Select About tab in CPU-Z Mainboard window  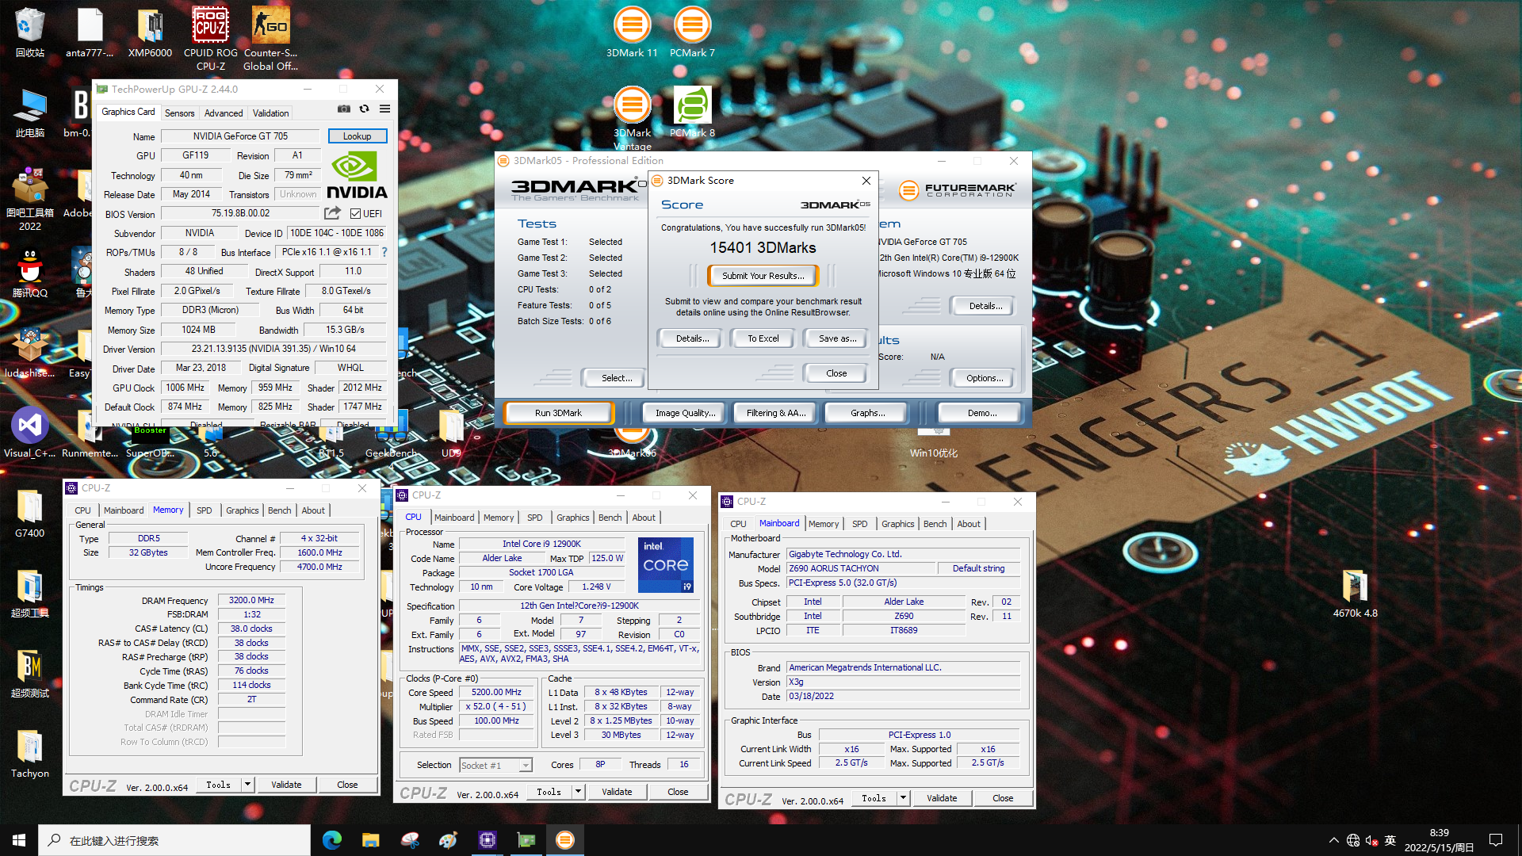tap(968, 524)
